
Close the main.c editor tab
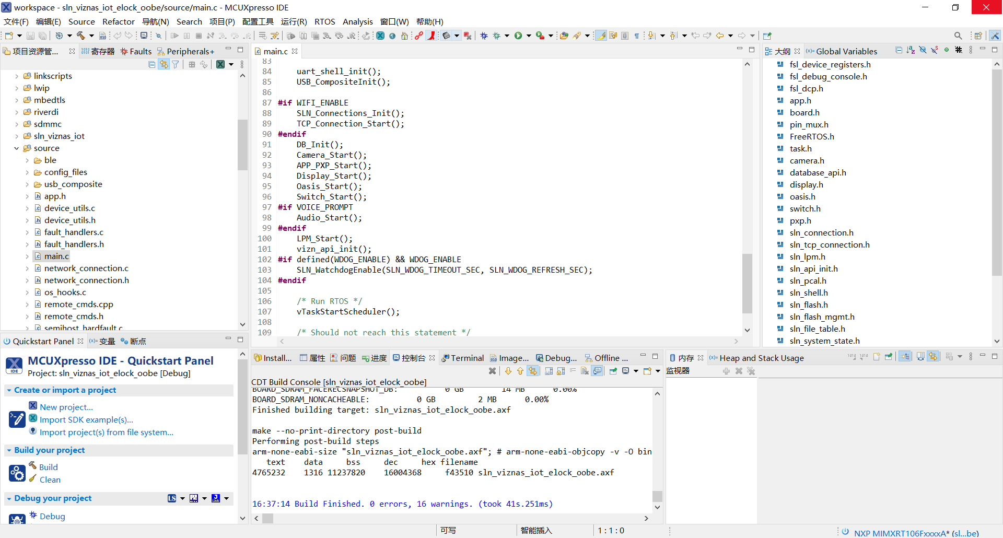pyautogui.click(x=295, y=51)
